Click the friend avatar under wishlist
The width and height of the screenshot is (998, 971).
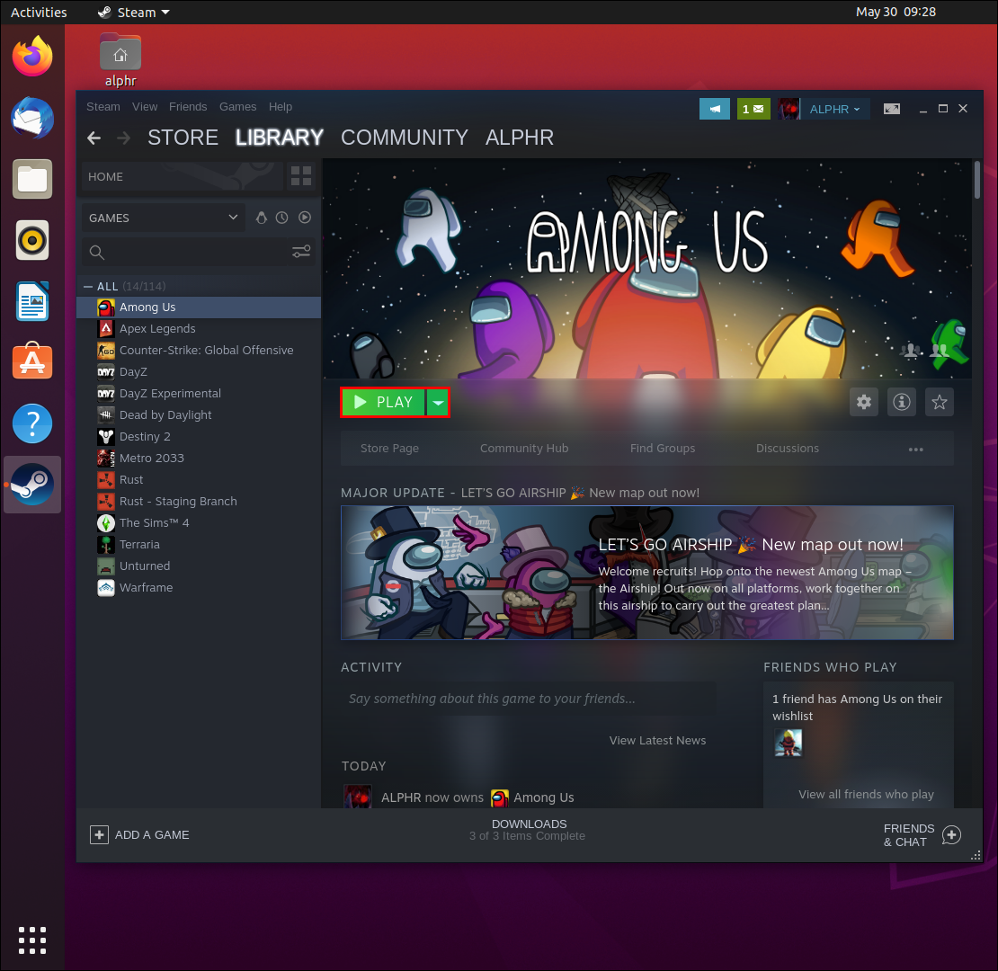click(x=788, y=743)
